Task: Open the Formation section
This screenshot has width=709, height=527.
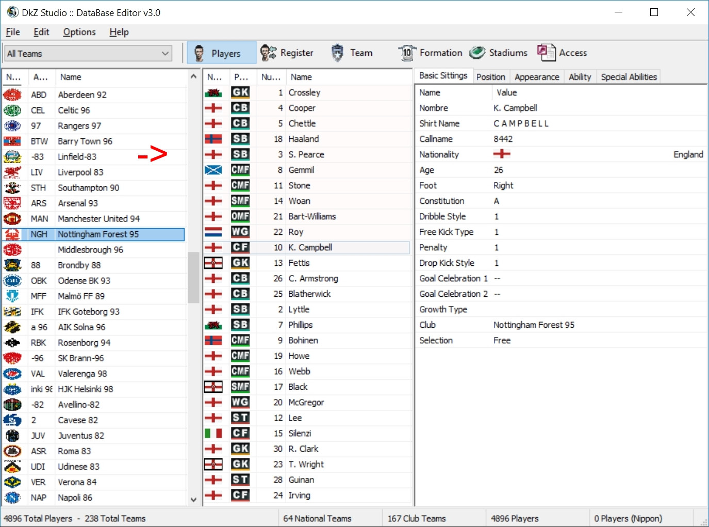Action: coord(430,53)
